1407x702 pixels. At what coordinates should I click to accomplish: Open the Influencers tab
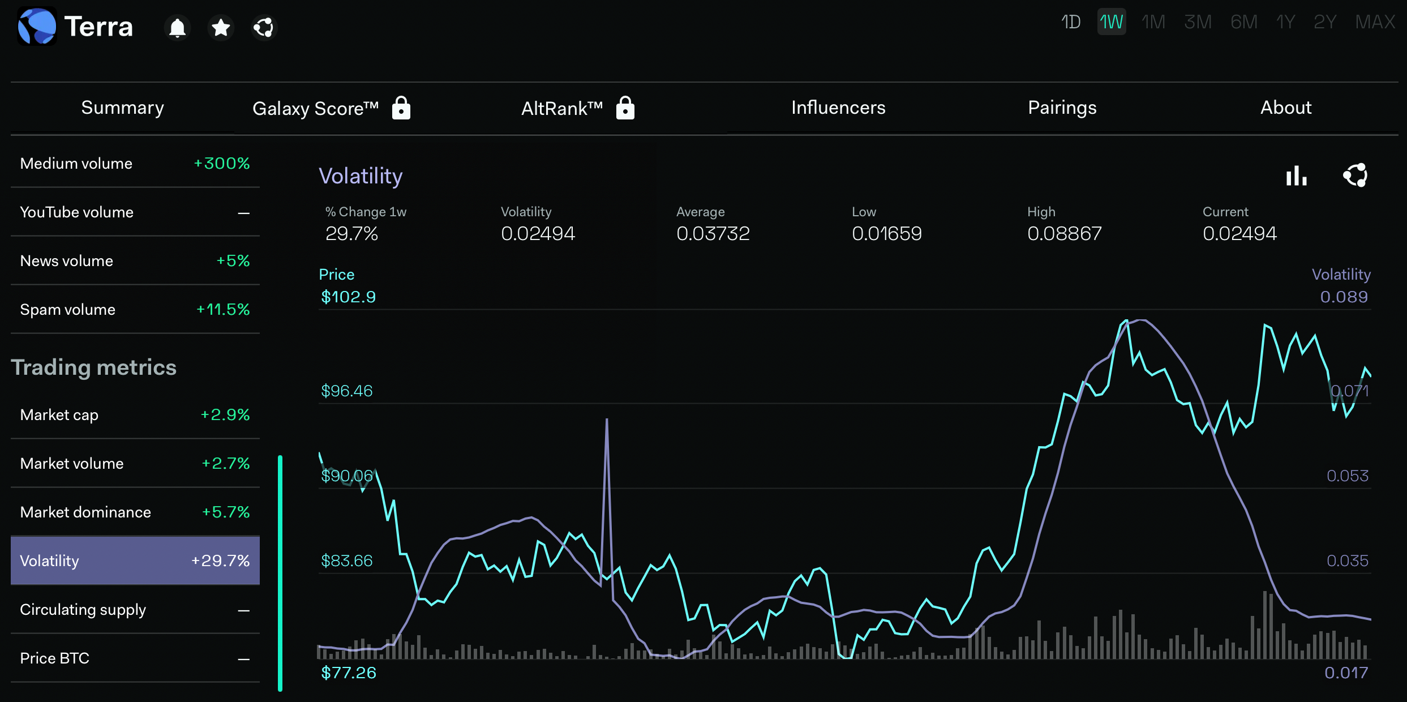pos(838,108)
